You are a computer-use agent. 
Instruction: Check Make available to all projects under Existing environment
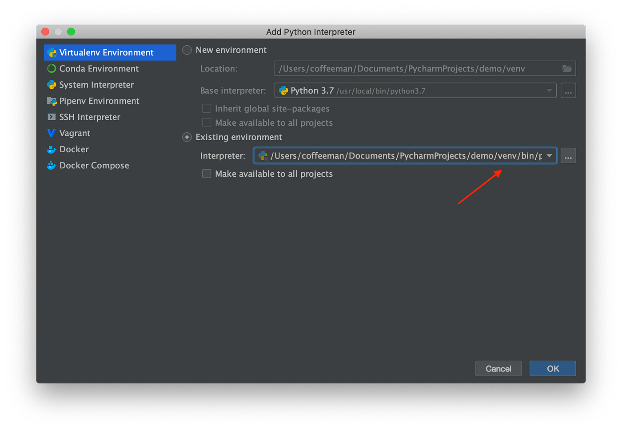pyautogui.click(x=207, y=174)
